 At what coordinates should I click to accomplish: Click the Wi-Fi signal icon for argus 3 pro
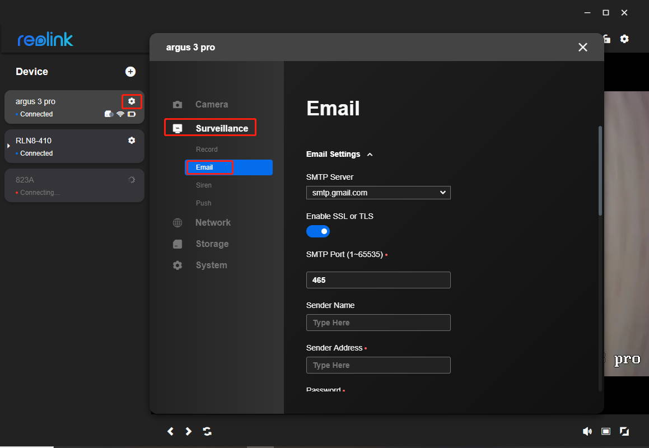pyautogui.click(x=120, y=114)
